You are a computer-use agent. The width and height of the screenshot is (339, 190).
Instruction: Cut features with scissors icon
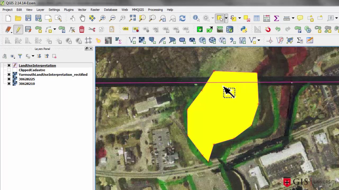[x=92, y=29]
